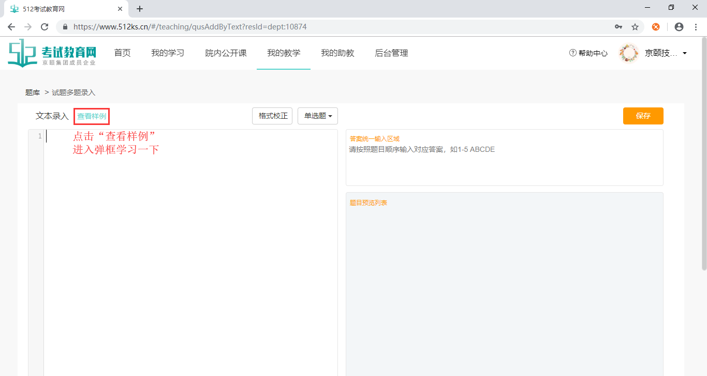Open the 我的助教 navigation item

point(337,53)
